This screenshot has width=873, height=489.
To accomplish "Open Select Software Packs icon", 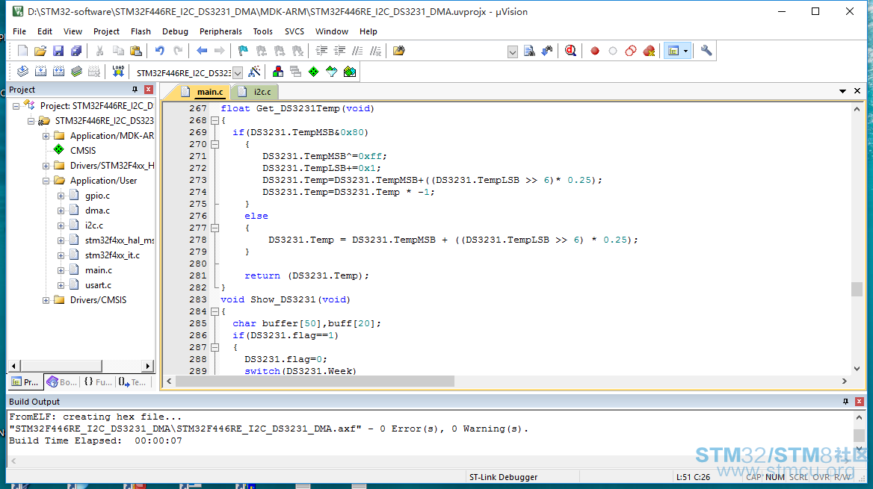I will (x=331, y=71).
